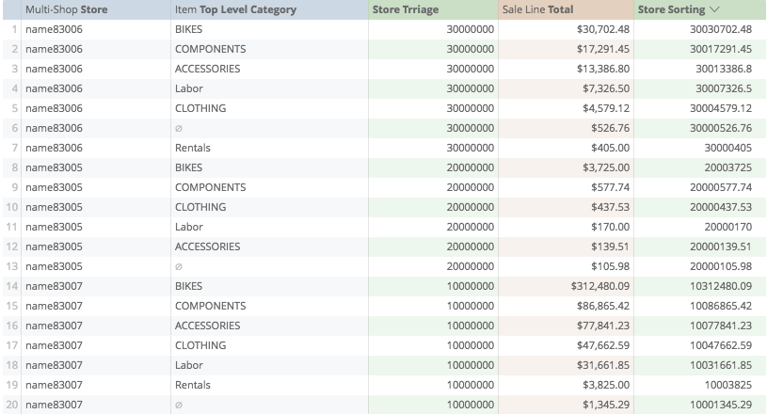Click row number 20
767x414 pixels.
click(x=11, y=405)
